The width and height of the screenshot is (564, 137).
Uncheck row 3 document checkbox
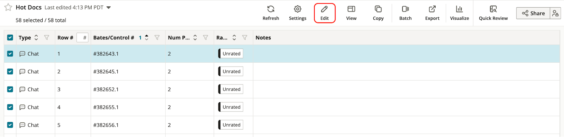[x=10, y=89]
